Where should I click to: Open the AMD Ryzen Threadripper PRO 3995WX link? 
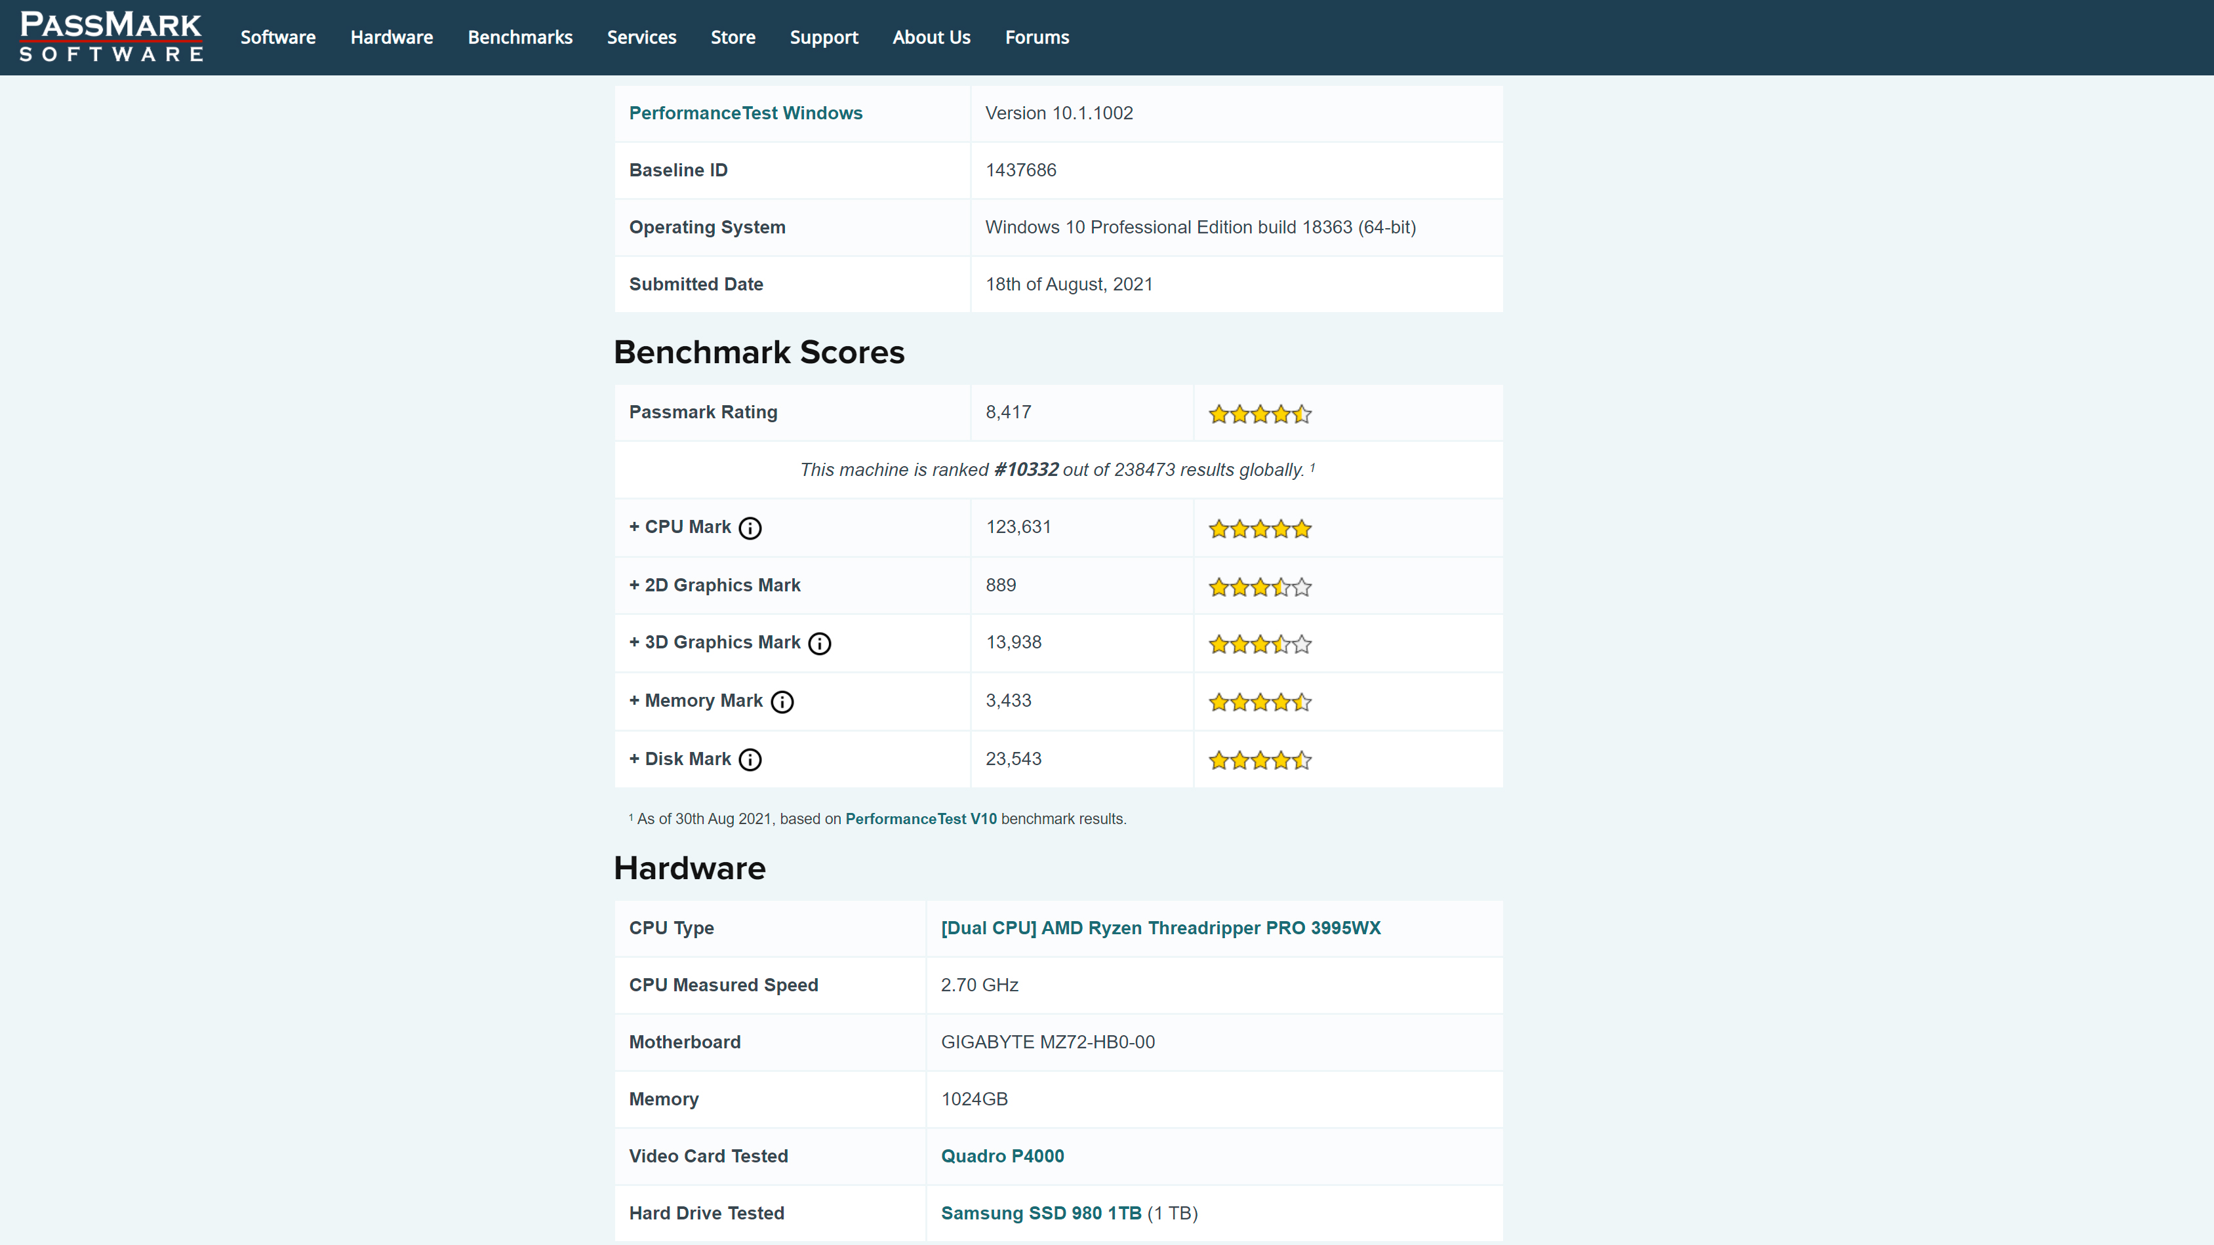pyautogui.click(x=1160, y=928)
